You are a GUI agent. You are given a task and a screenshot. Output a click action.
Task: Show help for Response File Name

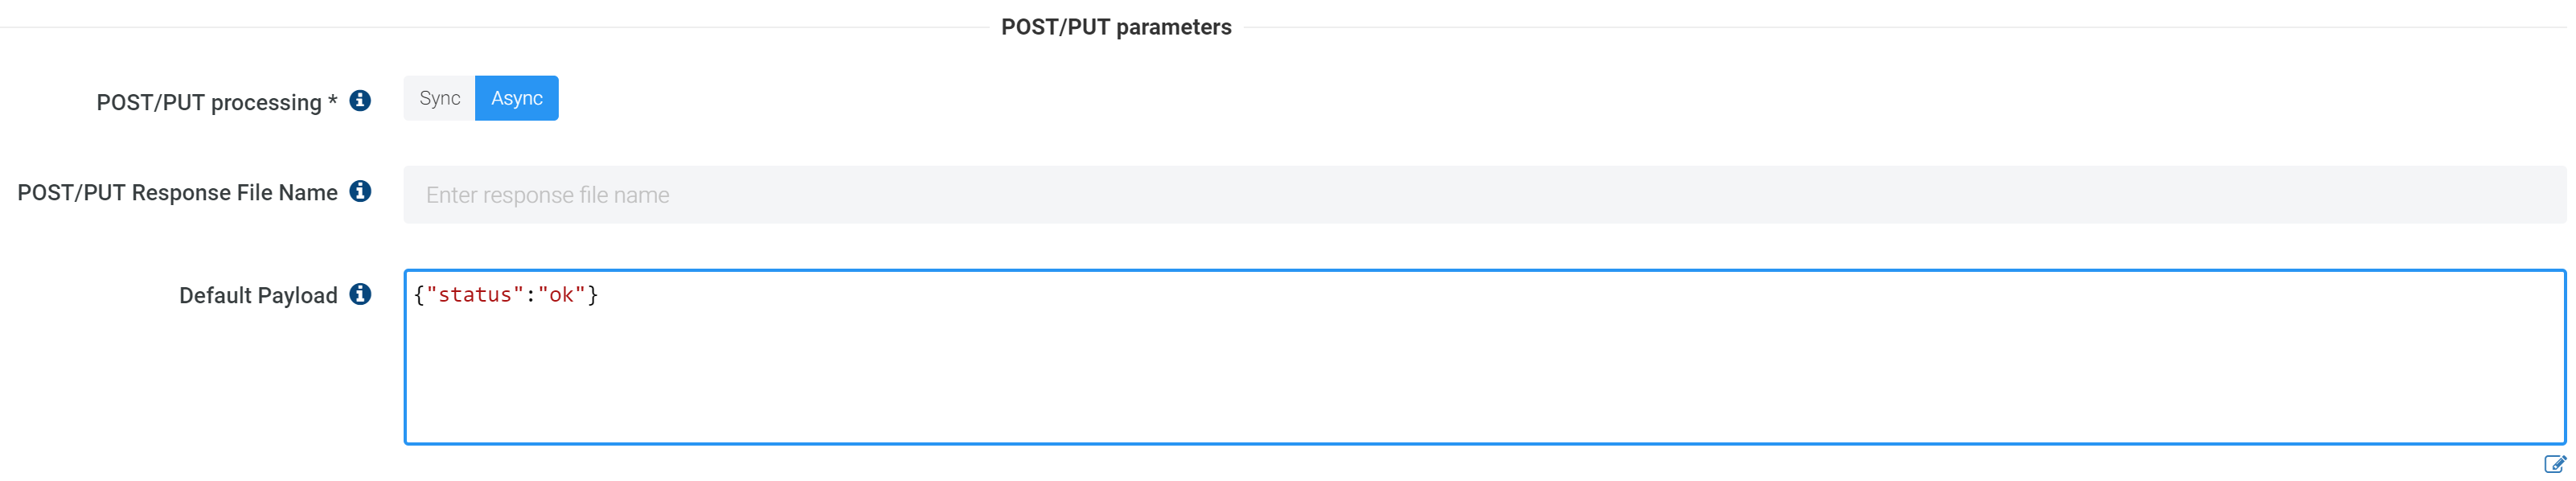360,191
